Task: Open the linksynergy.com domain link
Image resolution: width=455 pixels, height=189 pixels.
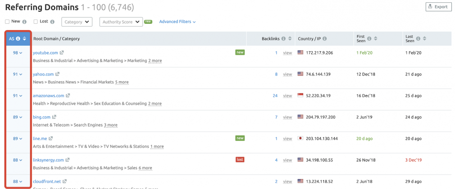Action: 48,160
